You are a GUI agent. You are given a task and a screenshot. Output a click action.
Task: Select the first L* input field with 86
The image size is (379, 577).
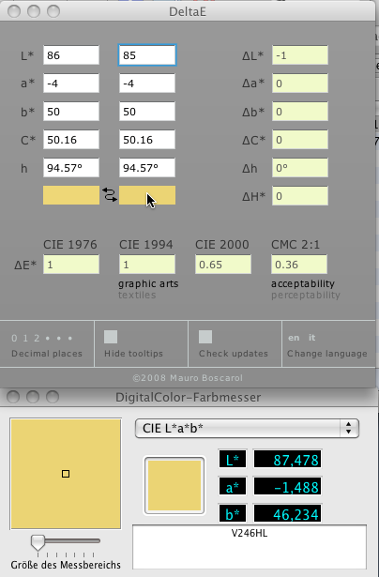click(71, 55)
